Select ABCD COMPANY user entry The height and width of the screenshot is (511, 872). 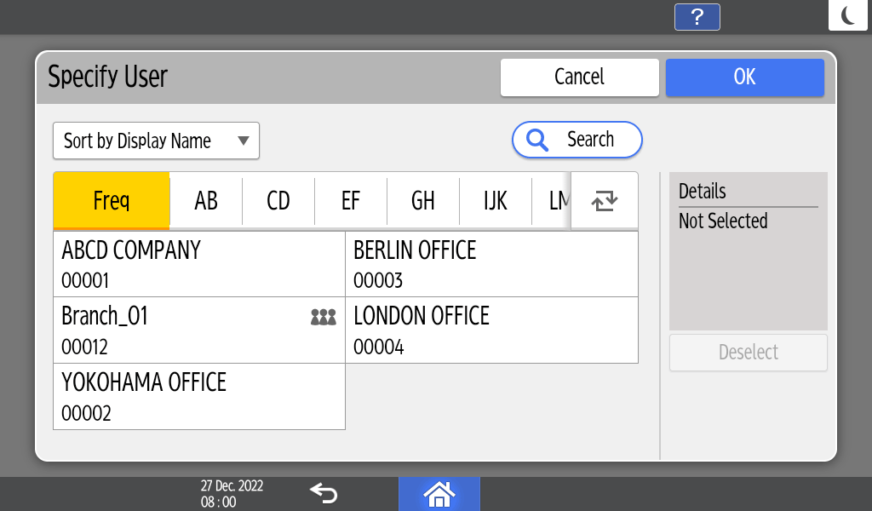(x=198, y=264)
